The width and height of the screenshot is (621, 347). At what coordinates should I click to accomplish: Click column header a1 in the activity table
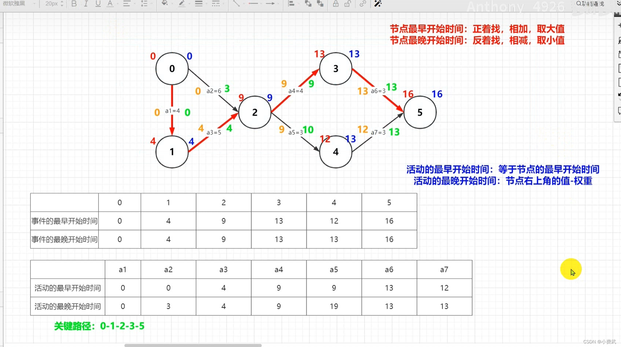123,270
